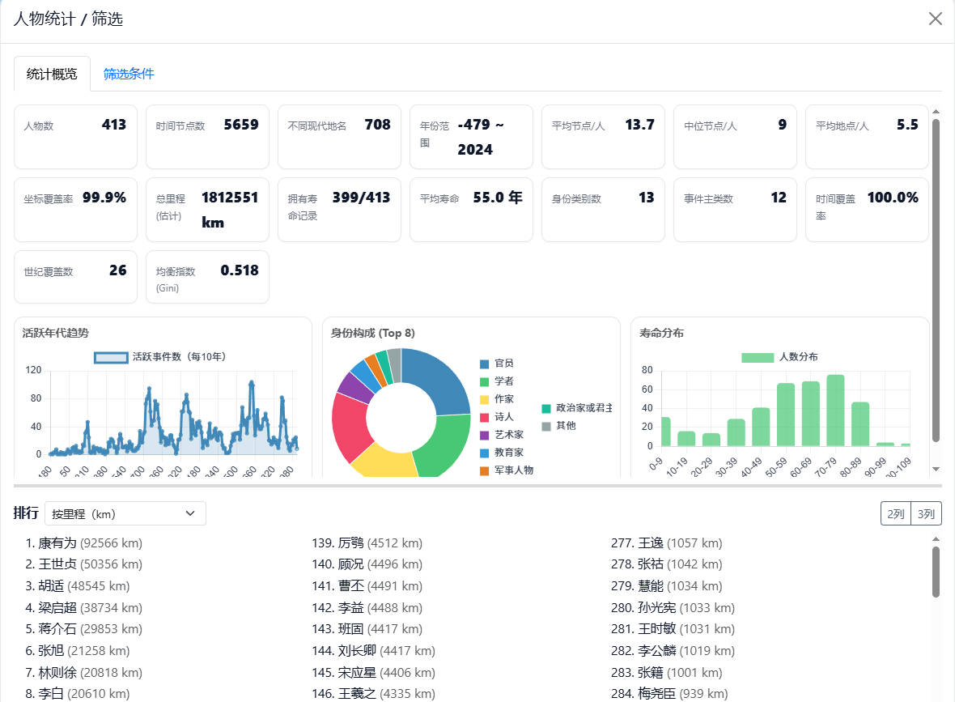955x702 pixels.
Task: Switch to the 筛选条件 tab
Action: pyautogui.click(x=129, y=74)
